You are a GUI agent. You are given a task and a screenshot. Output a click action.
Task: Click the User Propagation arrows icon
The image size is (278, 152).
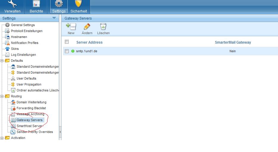point(13,84)
